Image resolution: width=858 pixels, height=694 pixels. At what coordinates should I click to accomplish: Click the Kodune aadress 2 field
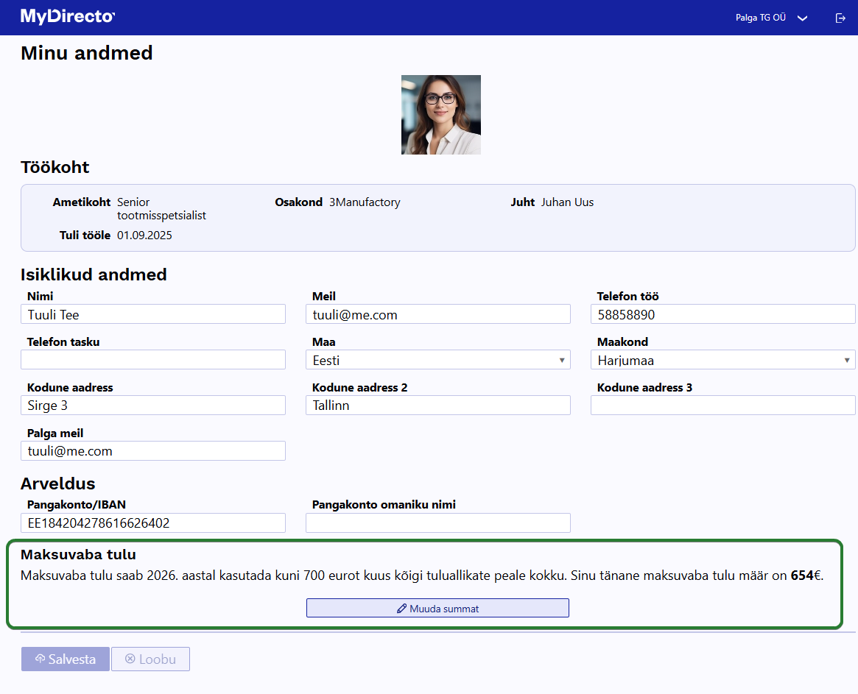[x=437, y=406]
